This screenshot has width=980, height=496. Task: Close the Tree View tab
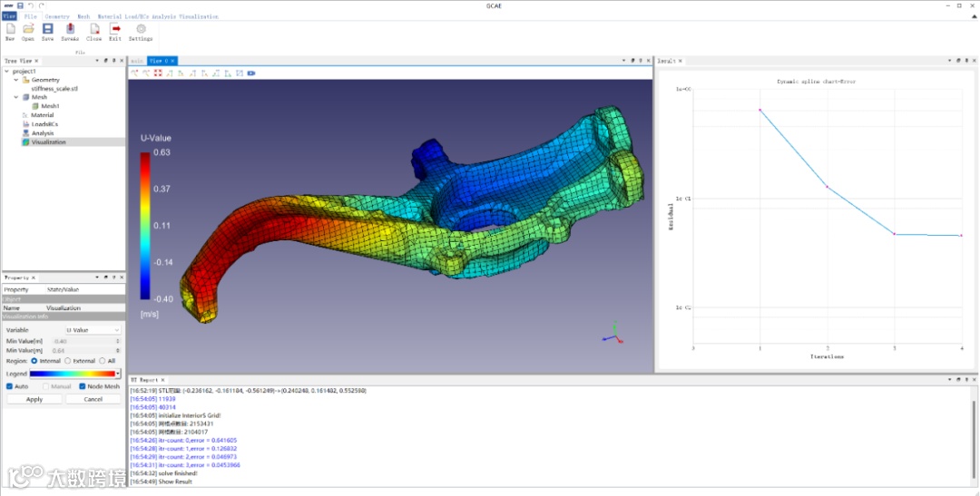click(36, 61)
